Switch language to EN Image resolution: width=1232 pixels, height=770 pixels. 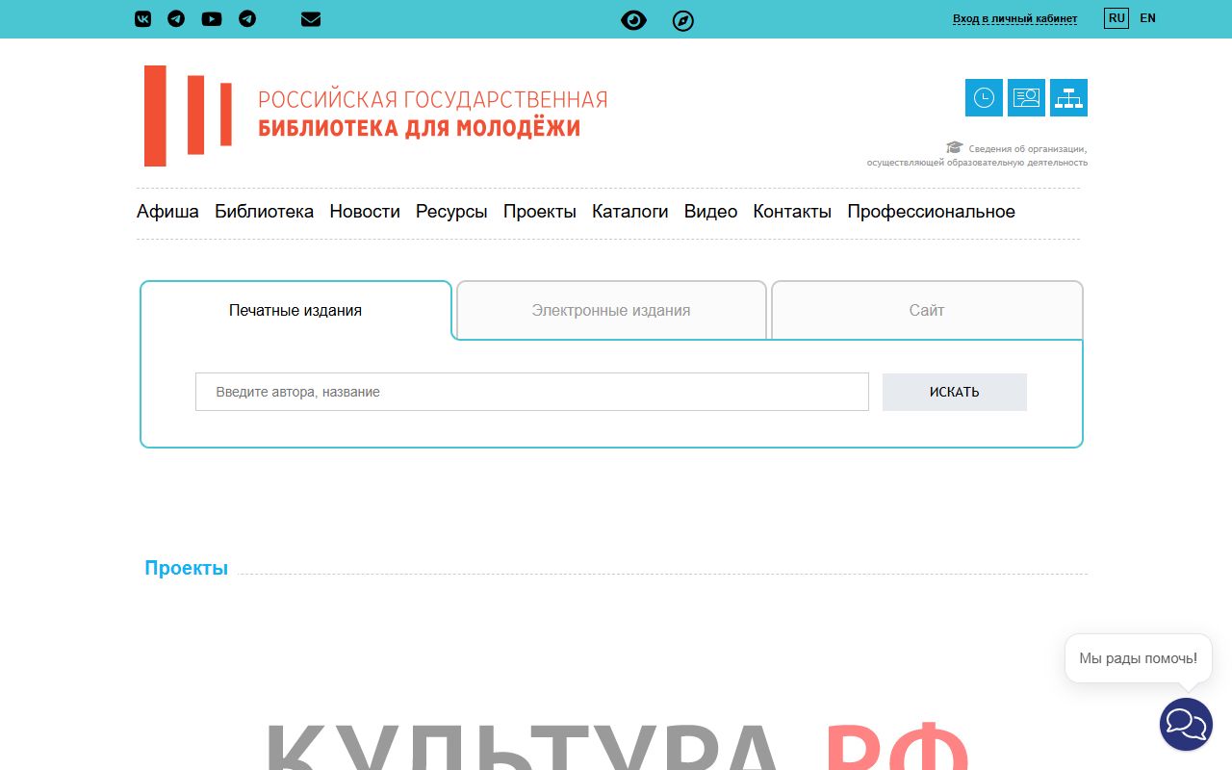click(1147, 18)
